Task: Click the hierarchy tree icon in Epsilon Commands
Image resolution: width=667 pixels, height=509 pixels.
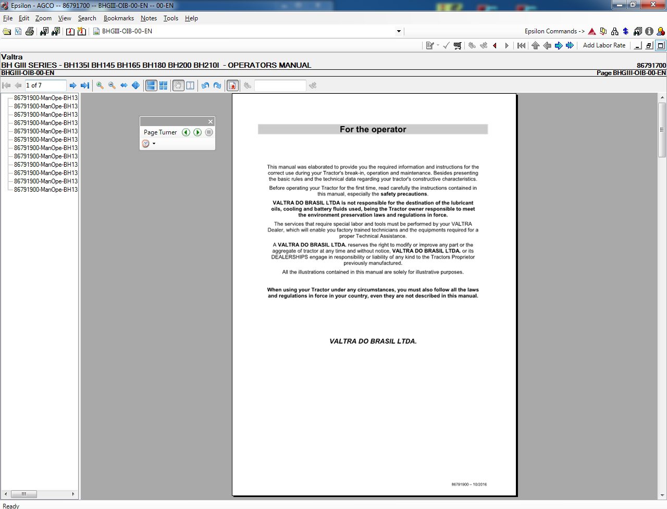Action: tap(615, 31)
